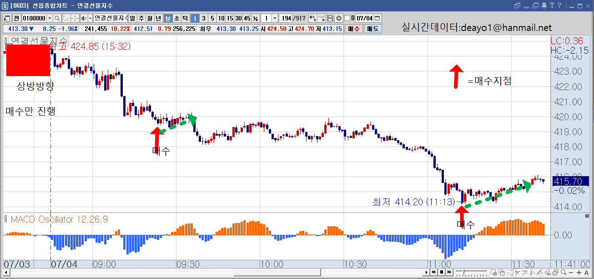Image resolution: width=594 pixels, height=279 pixels.
Task: Select the 분 (minute) chart period
Action: pyautogui.click(x=168, y=18)
